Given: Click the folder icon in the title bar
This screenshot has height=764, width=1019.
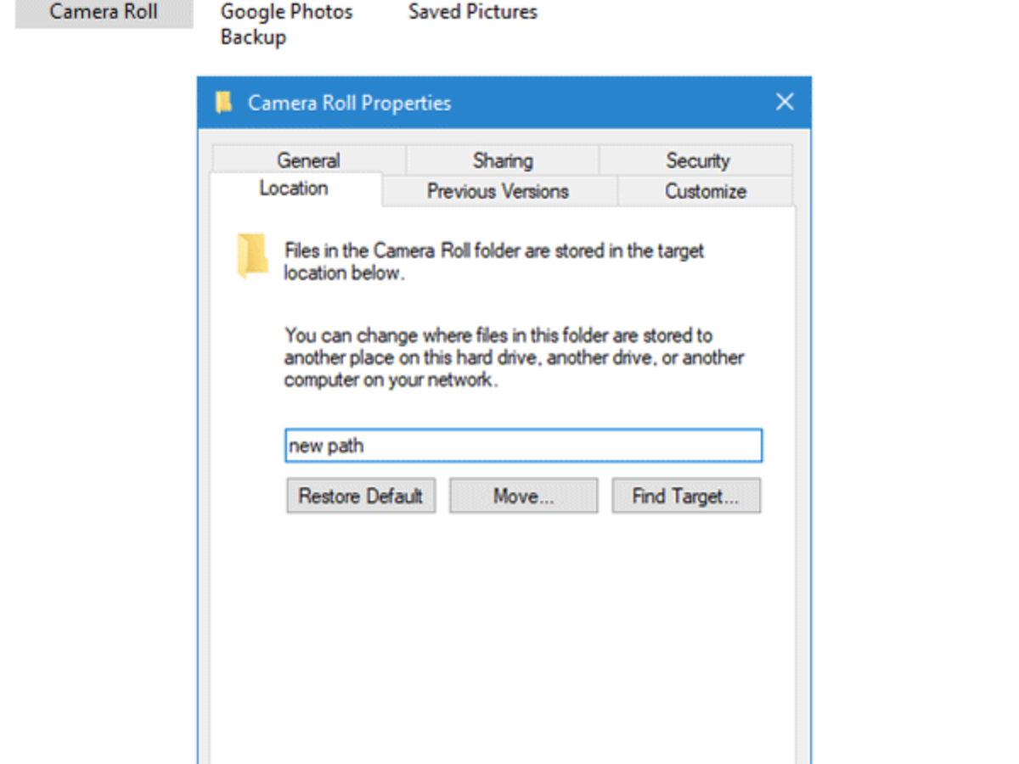Looking at the screenshot, I should click(223, 104).
